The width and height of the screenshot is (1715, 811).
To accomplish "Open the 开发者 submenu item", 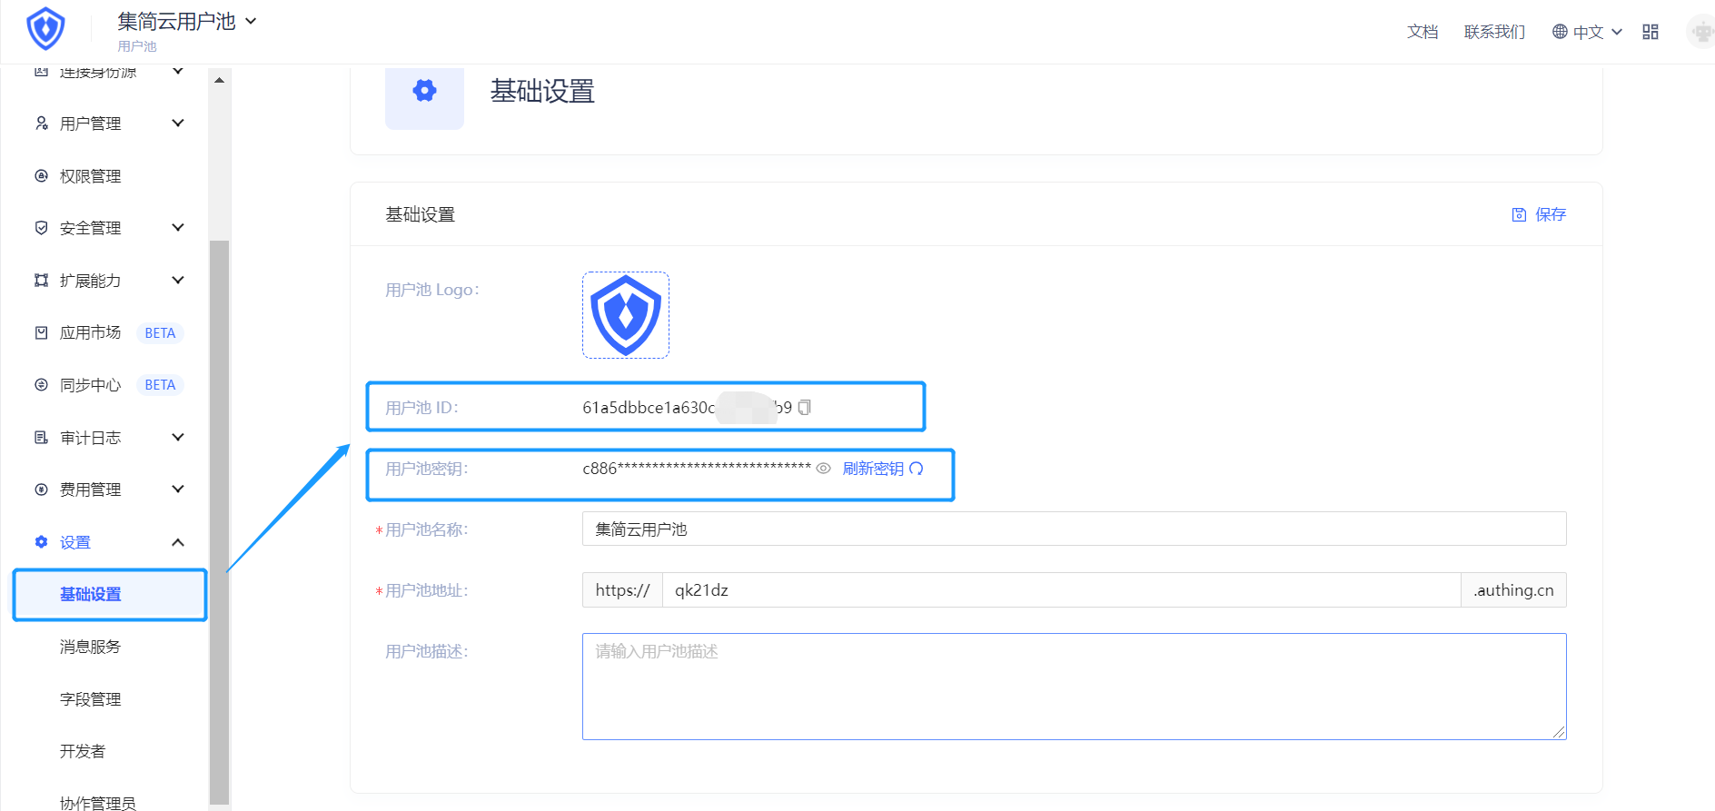I will [83, 751].
